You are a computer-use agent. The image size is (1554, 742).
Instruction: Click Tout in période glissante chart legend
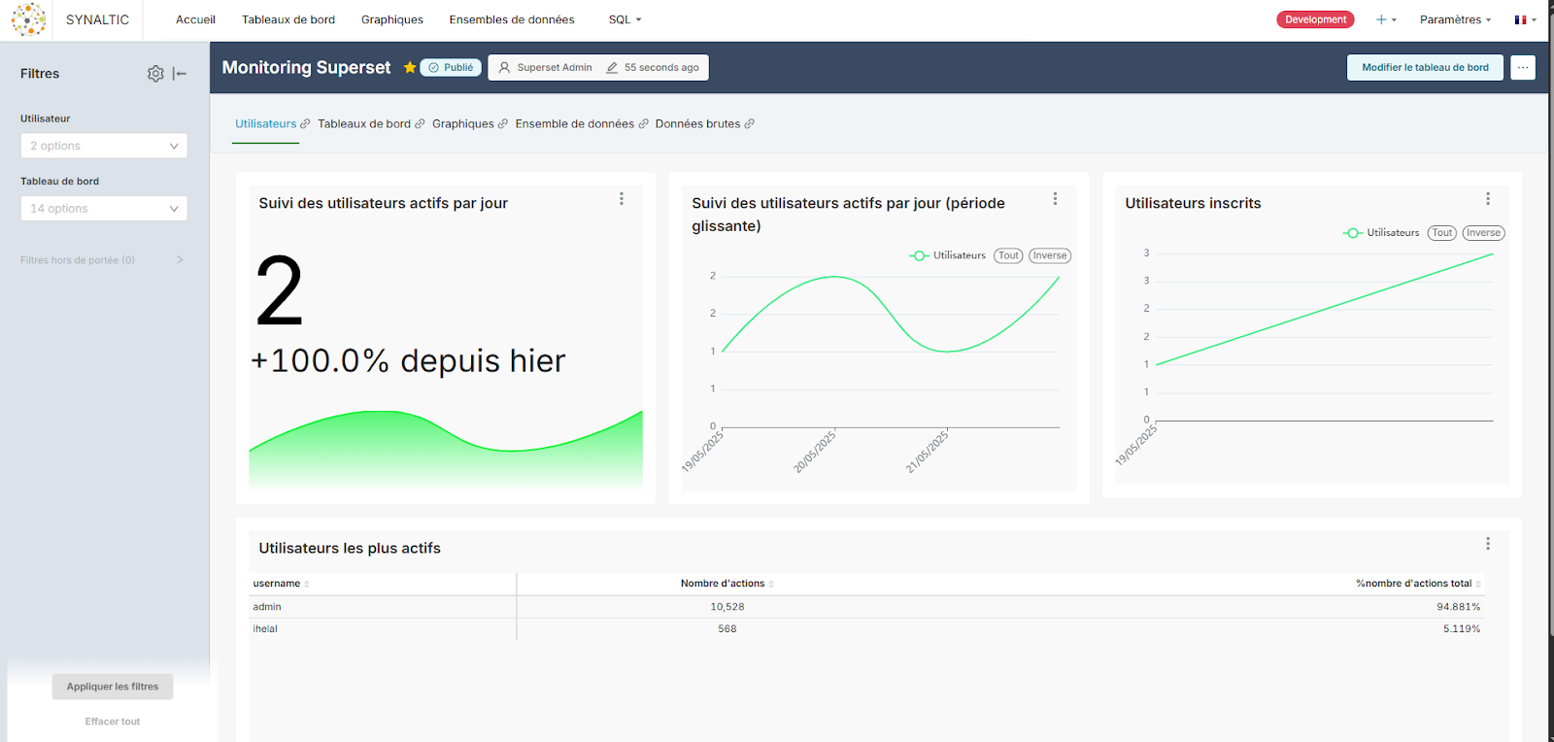[x=1009, y=255]
